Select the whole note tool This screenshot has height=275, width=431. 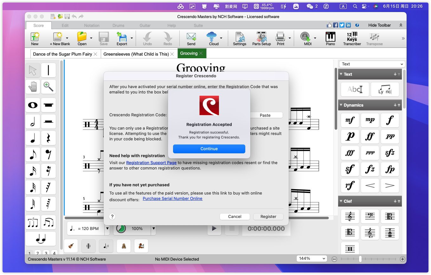pyautogui.click(x=33, y=105)
